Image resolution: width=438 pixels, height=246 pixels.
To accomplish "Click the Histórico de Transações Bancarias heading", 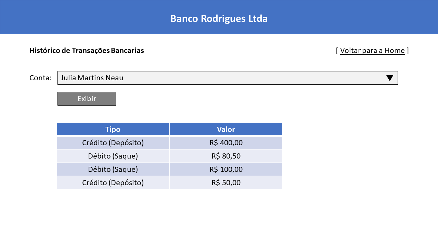I will coord(87,51).
